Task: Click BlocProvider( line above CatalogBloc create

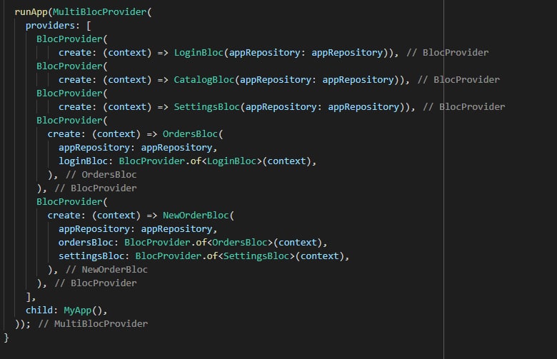Action: point(71,66)
